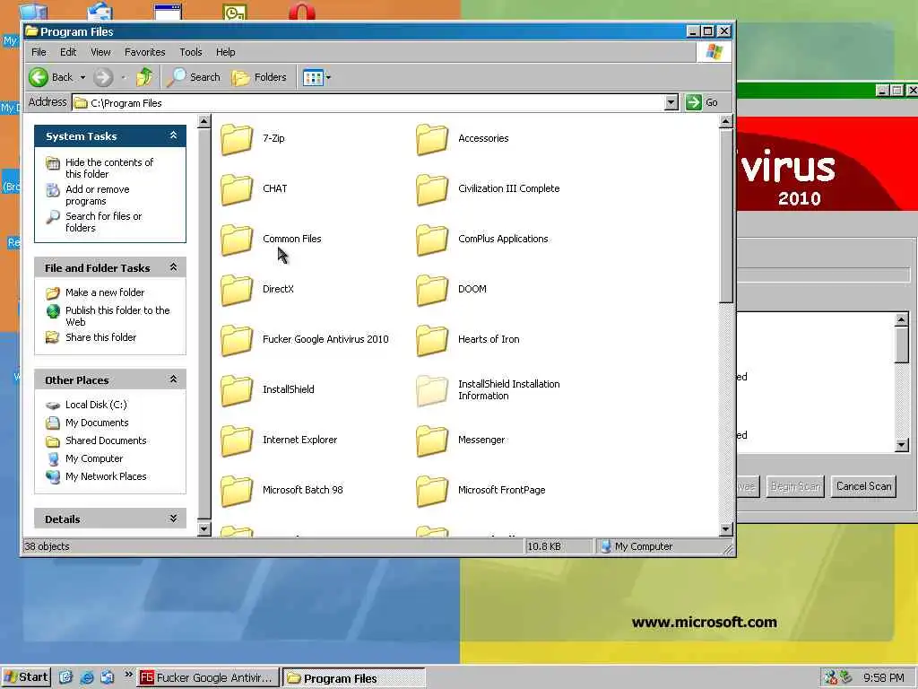Open My Network Places link
918x689 pixels.
coord(106,477)
